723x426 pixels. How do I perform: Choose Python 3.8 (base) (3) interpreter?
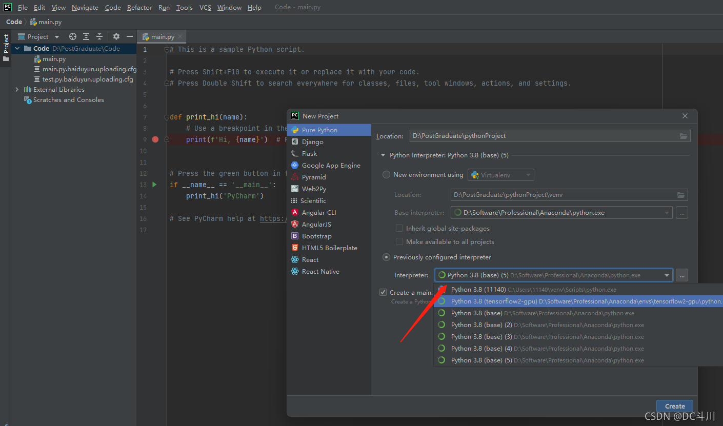(578, 337)
